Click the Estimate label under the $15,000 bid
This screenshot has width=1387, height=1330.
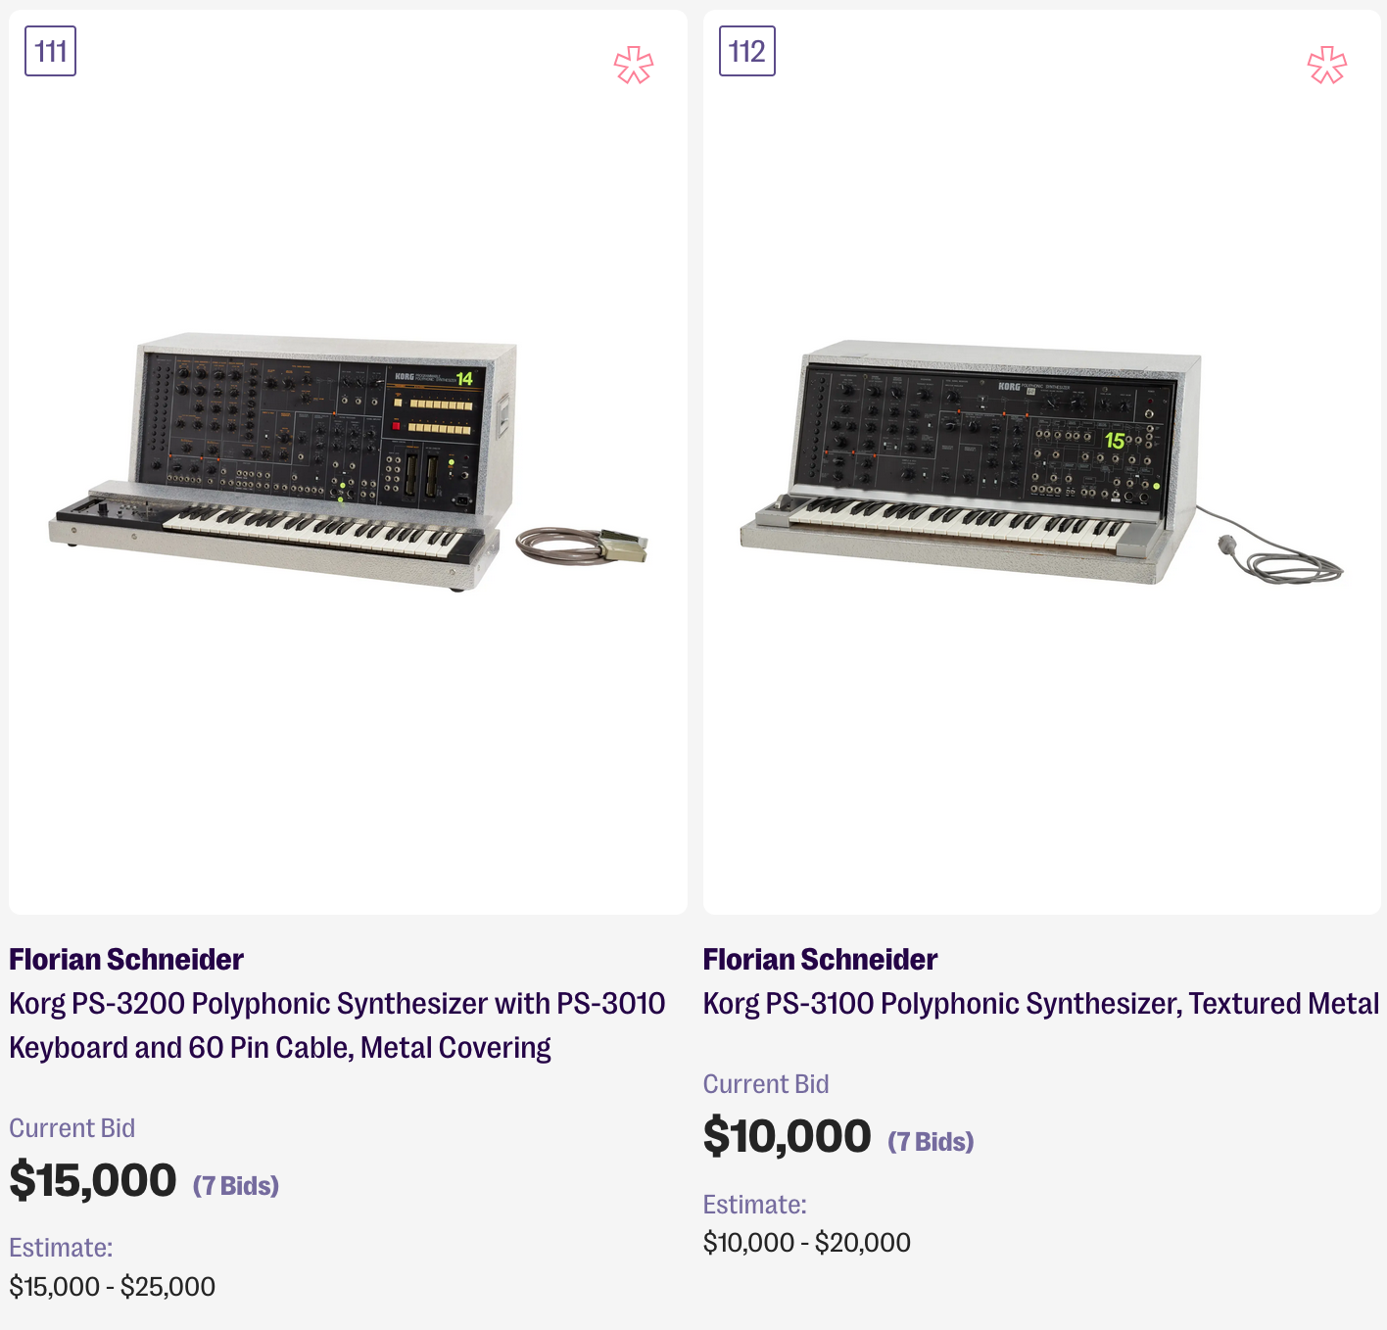click(61, 1248)
